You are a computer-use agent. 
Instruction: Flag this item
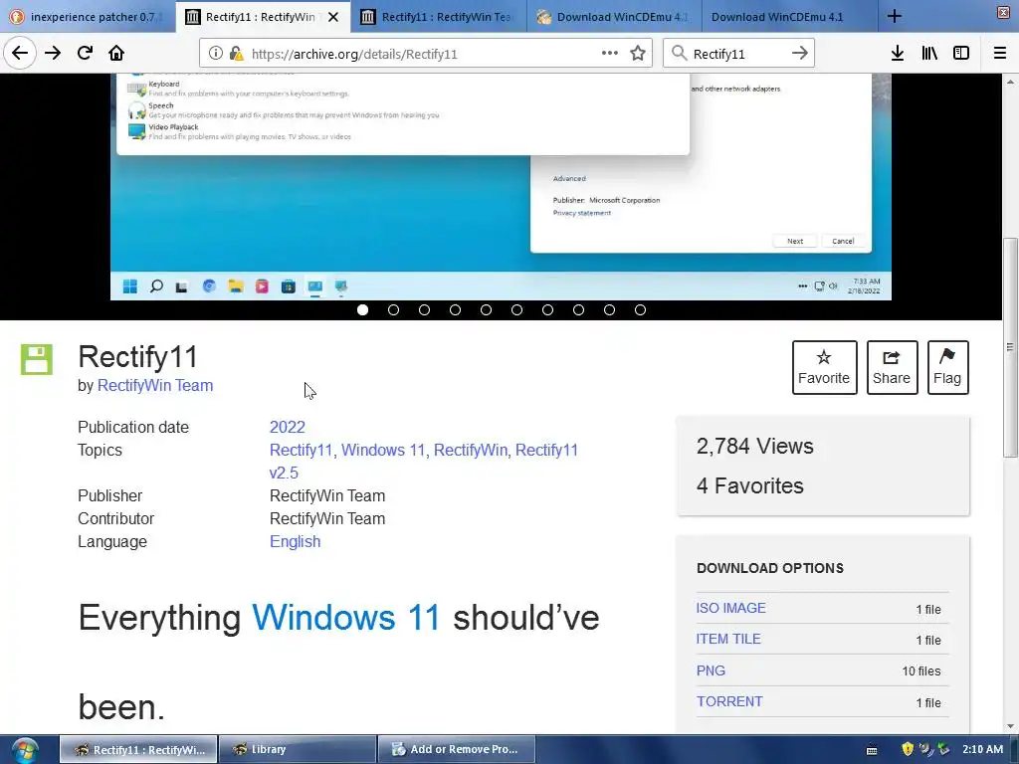coord(947,367)
